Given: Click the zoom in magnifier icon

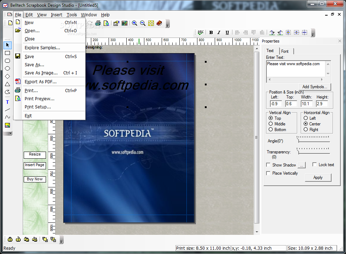Looking at the screenshot, I should pos(134,23).
